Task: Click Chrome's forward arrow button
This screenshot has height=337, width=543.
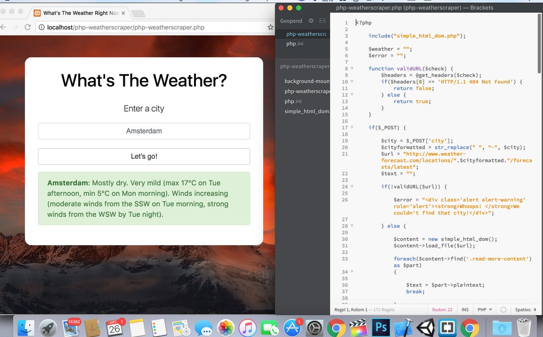Action: [x=15, y=27]
